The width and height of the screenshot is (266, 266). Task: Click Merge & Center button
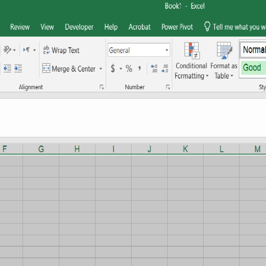tap(69, 69)
